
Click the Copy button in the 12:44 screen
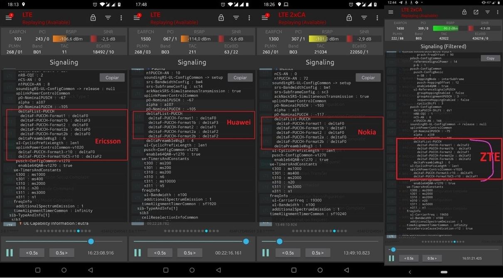click(x=490, y=58)
